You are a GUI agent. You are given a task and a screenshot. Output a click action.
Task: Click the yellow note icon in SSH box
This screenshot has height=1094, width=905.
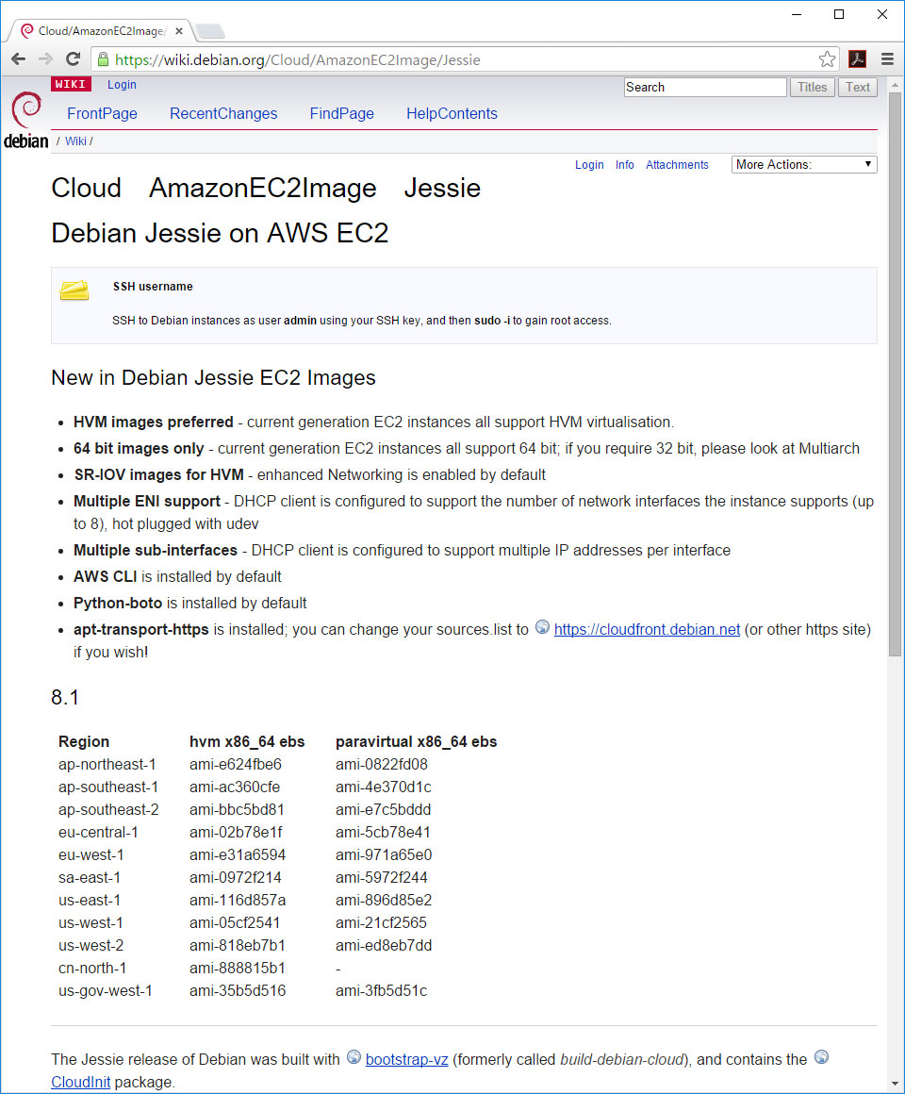[x=74, y=290]
